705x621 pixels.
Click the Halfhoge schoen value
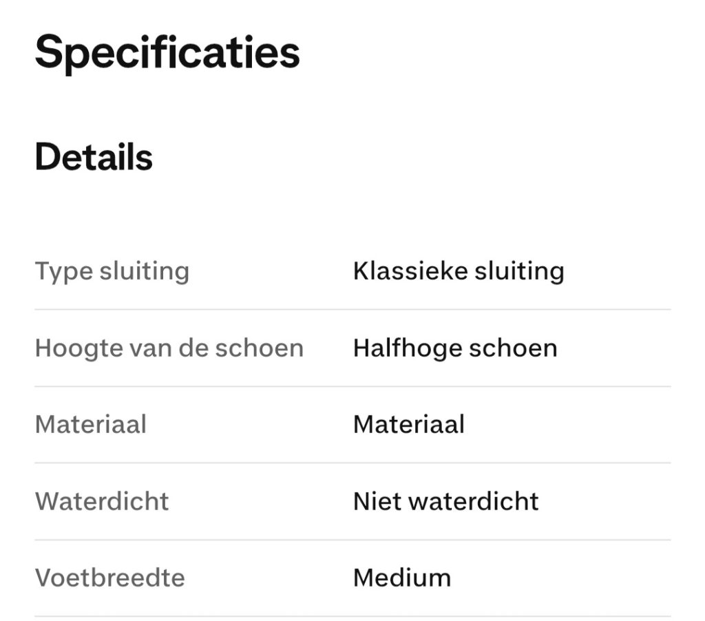point(455,348)
